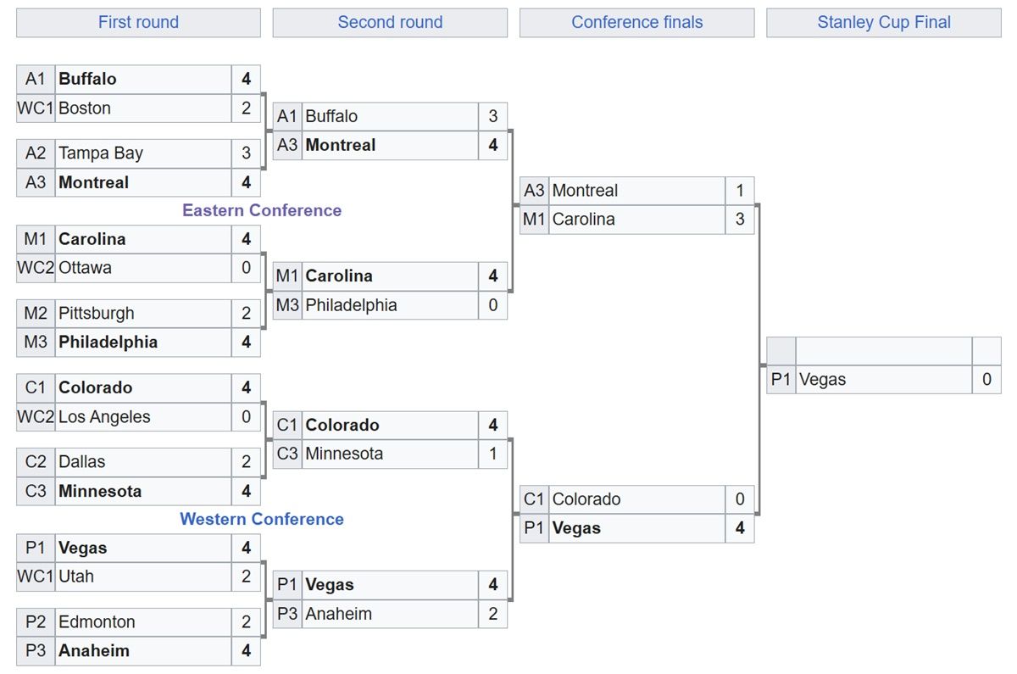Screen dimensions: 1017x674
Task: Select the Tampa Bay team cell
Action: tap(143, 153)
